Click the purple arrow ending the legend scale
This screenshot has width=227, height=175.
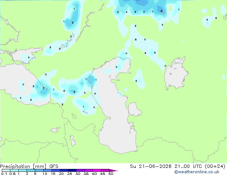pos(113,170)
